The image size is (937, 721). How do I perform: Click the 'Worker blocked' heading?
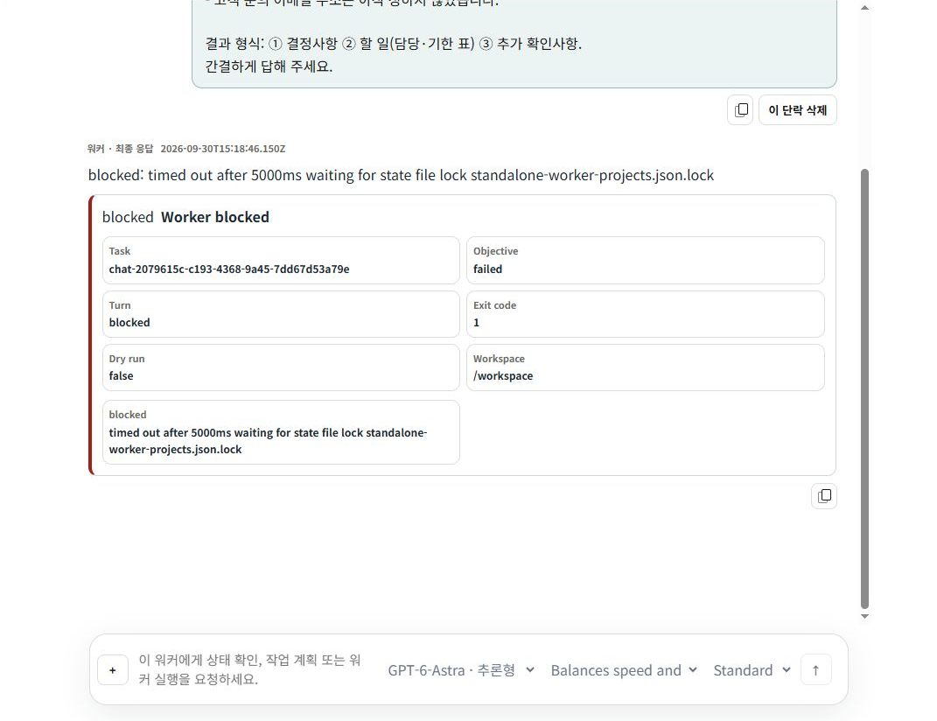(215, 217)
